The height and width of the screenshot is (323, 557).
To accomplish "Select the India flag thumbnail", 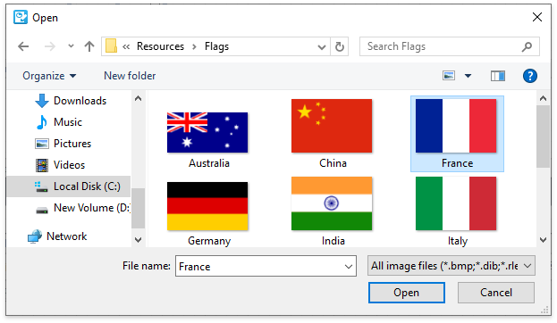I will pos(332,203).
